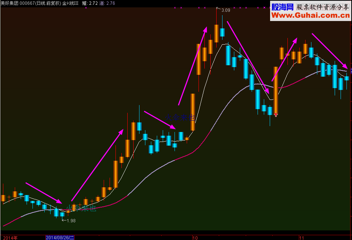Select the 金K线III indicator name

click(x=70, y=3)
